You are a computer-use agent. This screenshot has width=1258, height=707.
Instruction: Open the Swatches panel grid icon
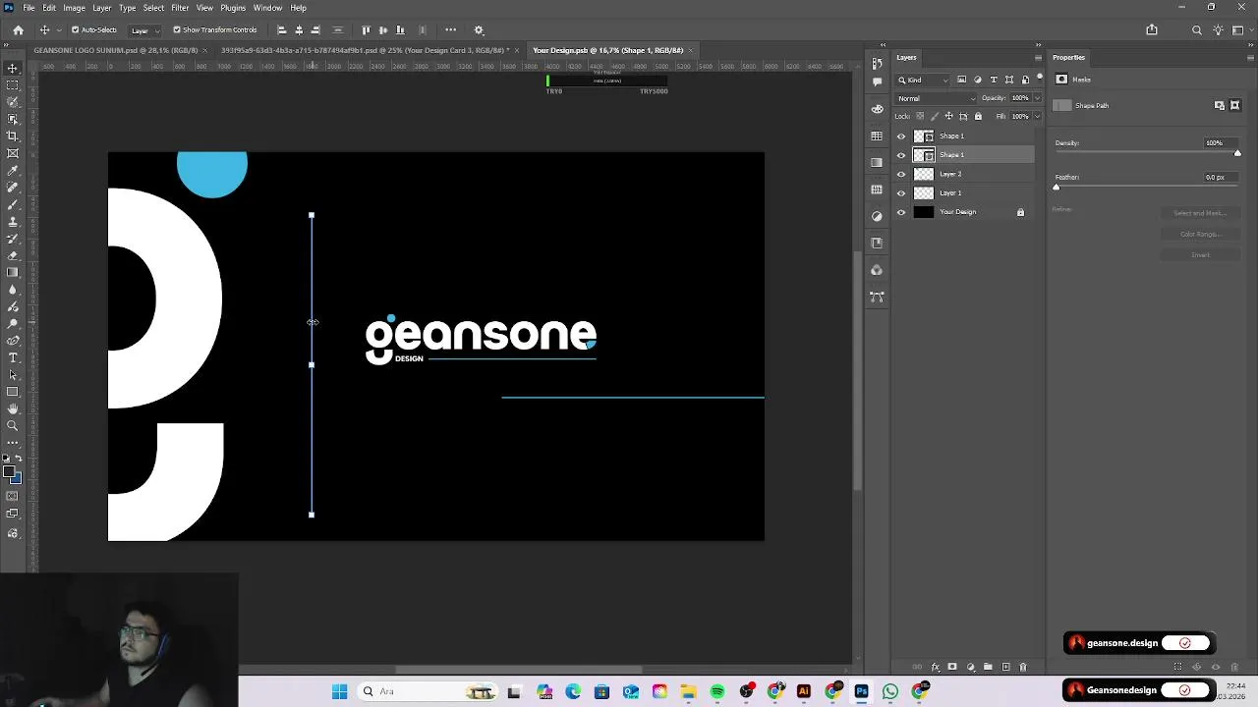coord(877,136)
